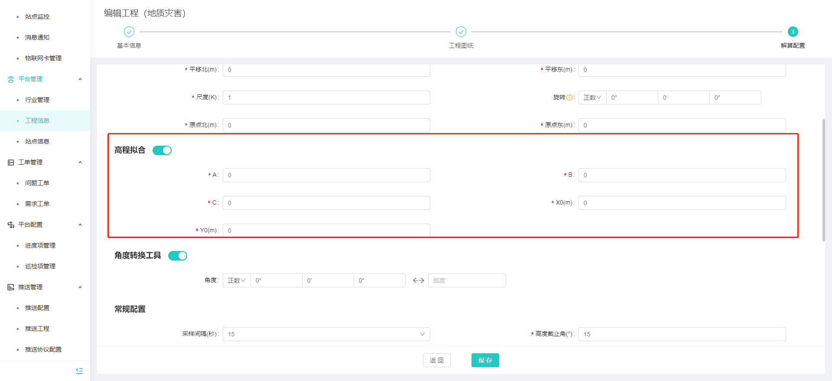Expand the 采样间隔 dropdown list

click(x=326, y=334)
